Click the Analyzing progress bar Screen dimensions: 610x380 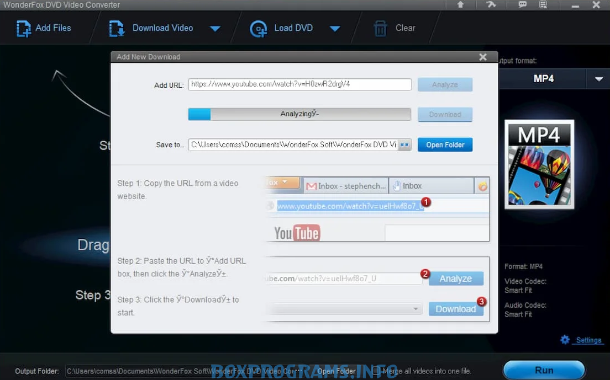tap(299, 114)
